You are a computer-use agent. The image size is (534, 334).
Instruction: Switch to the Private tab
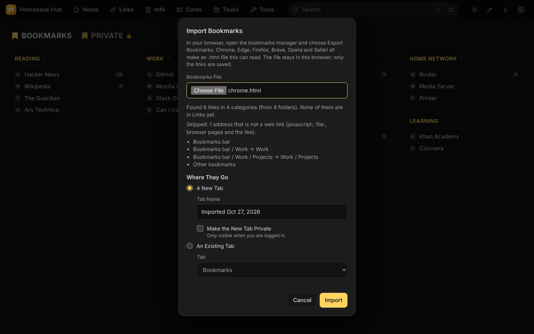tap(107, 36)
